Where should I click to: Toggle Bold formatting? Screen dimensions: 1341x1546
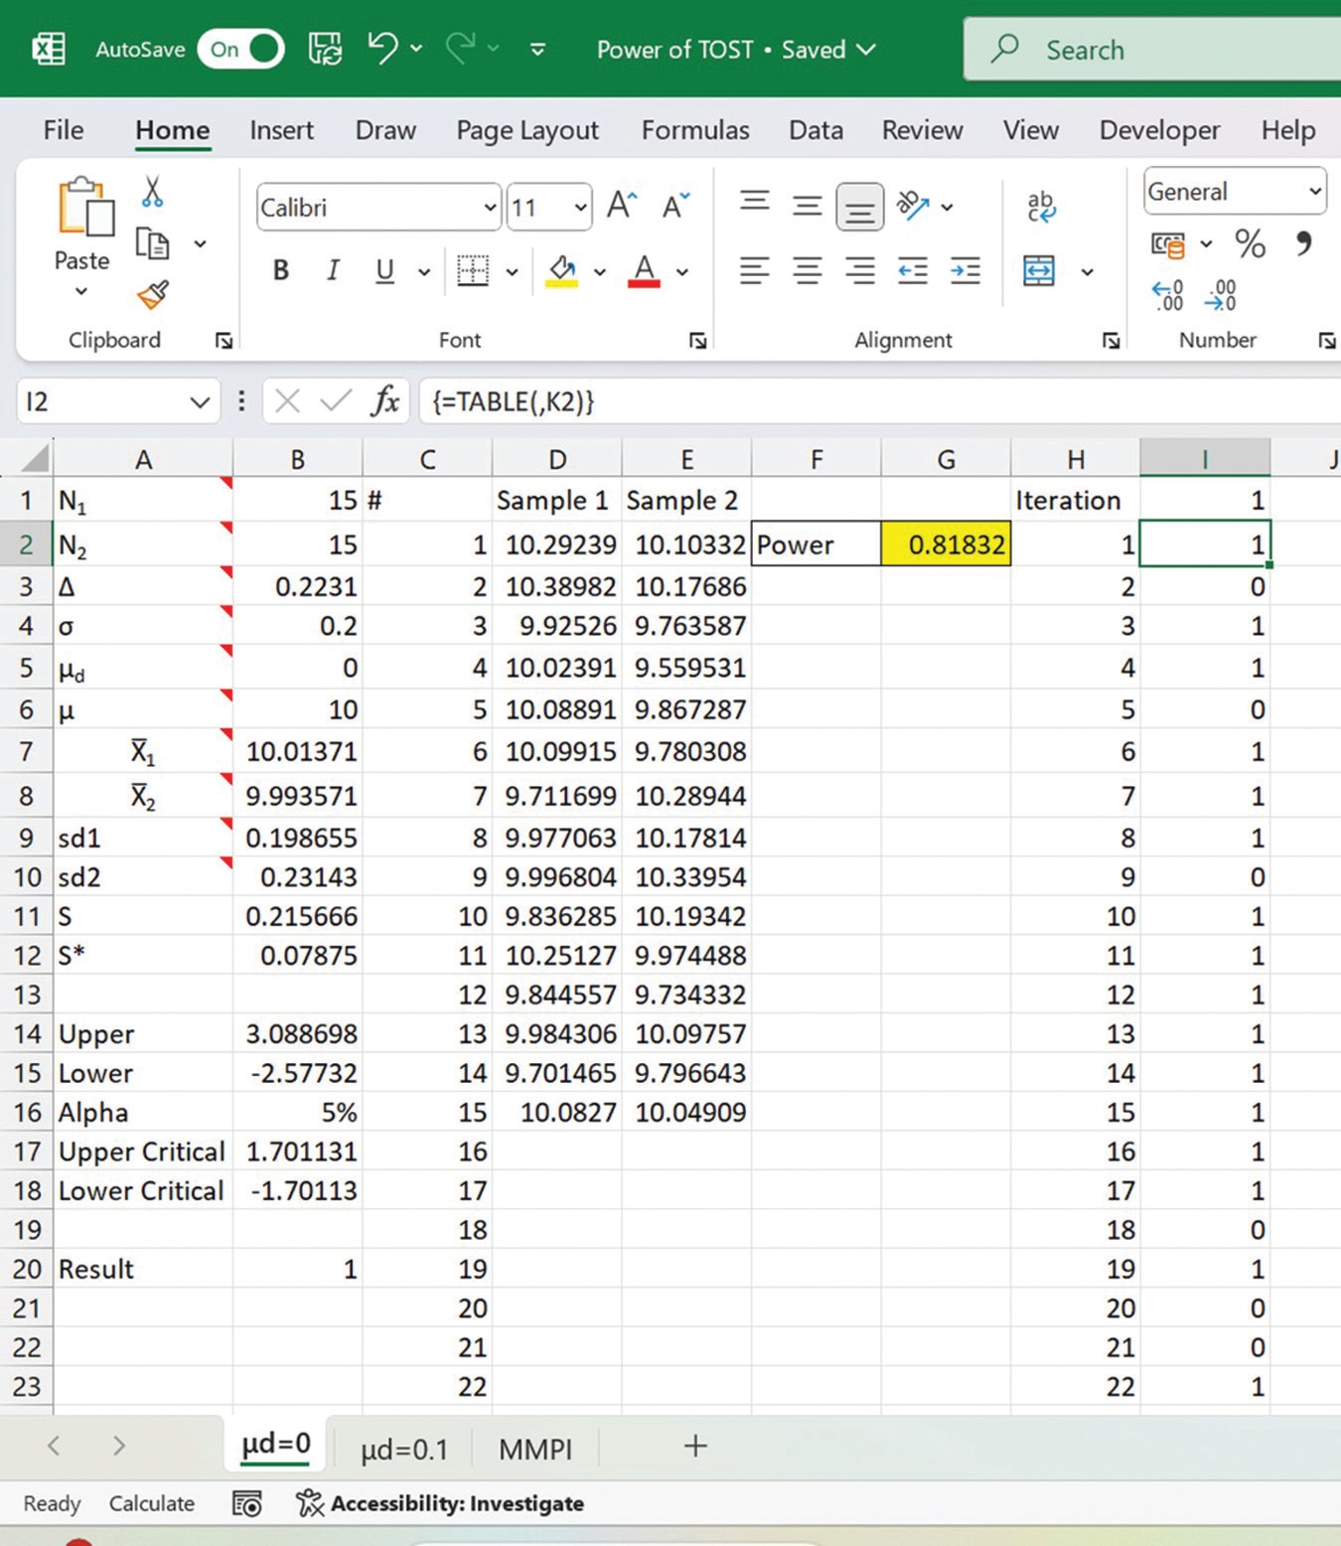pyautogui.click(x=281, y=270)
